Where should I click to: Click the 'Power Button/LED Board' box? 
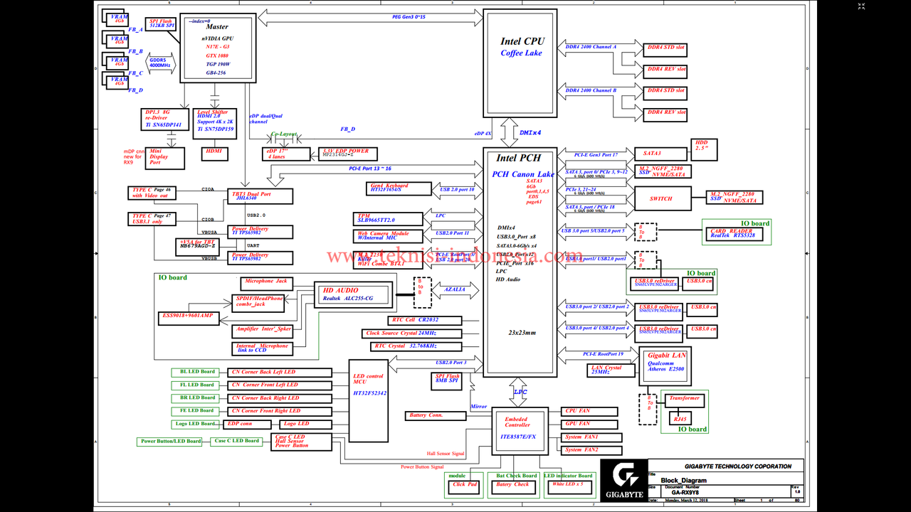pyautogui.click(x=171, y=442)
